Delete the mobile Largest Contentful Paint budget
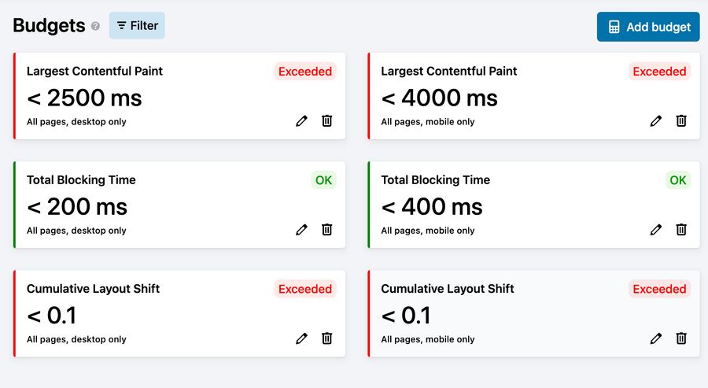 (x=681, y=121)
